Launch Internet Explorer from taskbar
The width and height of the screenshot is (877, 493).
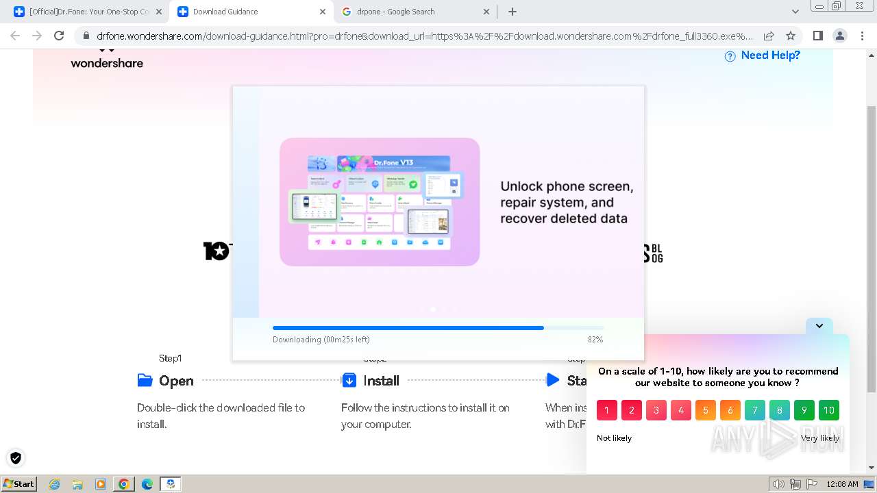point(55,484)
